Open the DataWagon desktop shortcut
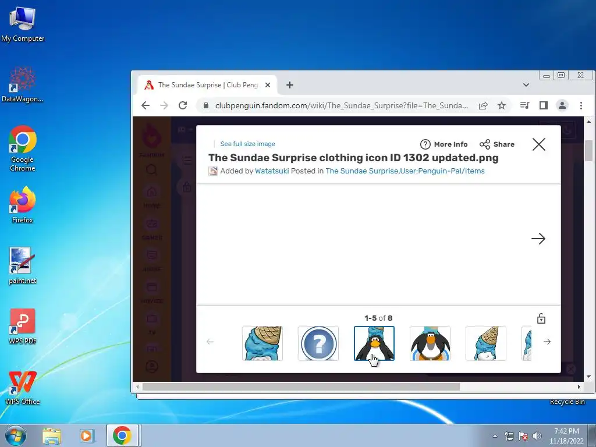 pos(23,84)
